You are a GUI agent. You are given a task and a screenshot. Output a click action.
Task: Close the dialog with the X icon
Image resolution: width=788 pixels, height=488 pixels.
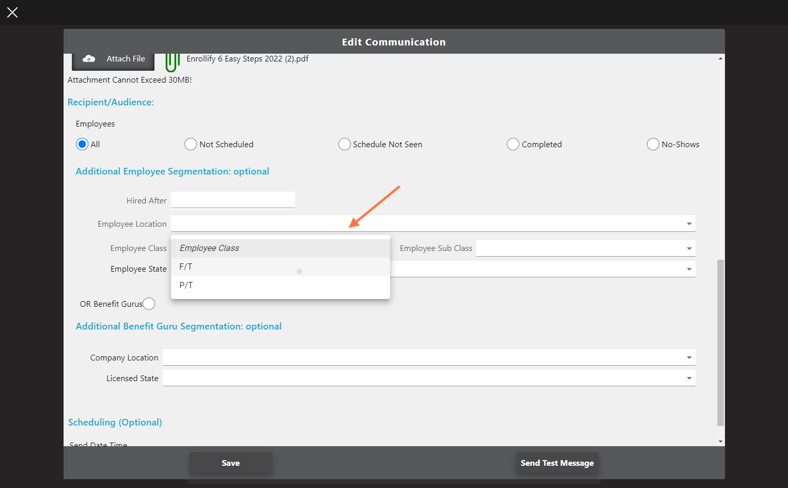pyautogui.click(x=12, y=12)
